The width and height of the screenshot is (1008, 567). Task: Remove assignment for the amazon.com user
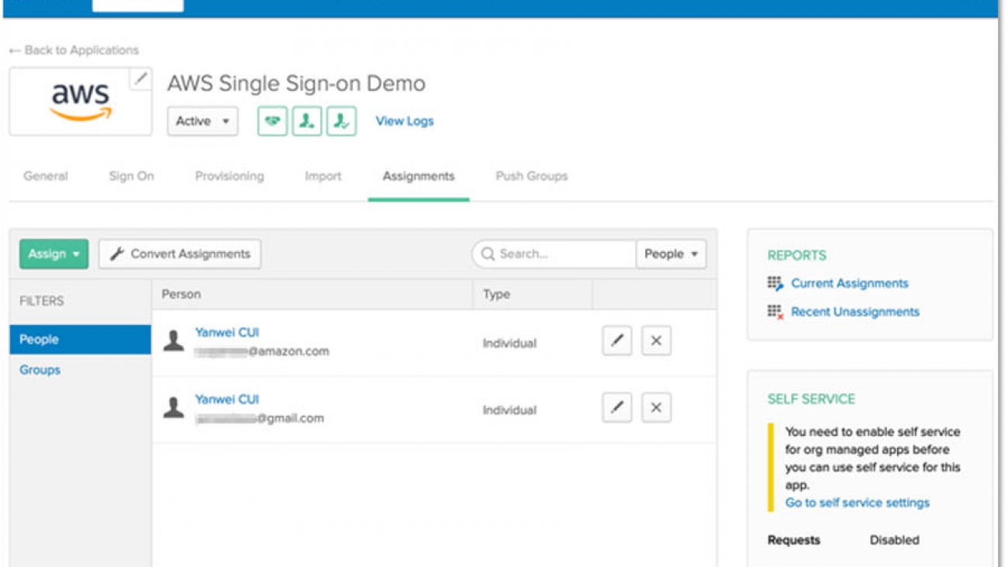(x=656, y=341)
